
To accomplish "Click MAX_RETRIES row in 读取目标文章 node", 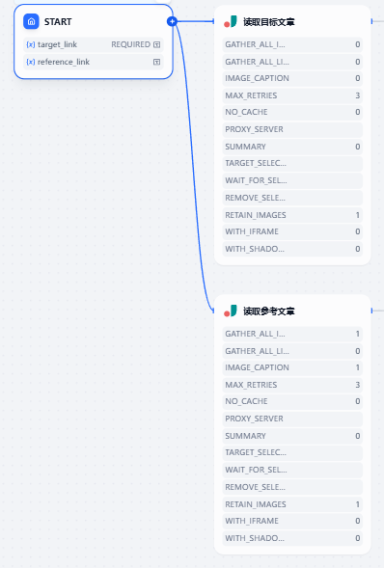I will point(292,95).
